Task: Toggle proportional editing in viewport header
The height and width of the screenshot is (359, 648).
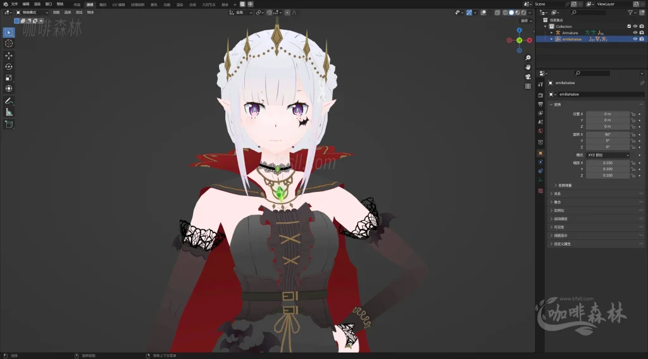Action: [288, 13]
